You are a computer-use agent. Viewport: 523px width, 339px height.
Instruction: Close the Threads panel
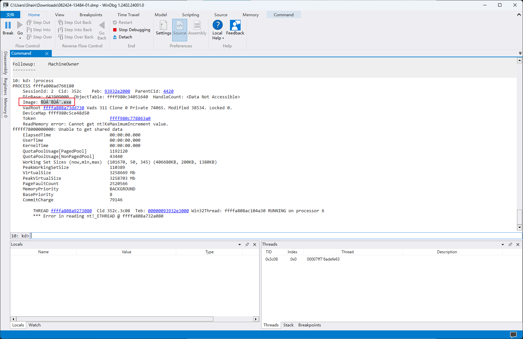click(x=518, y=244)
